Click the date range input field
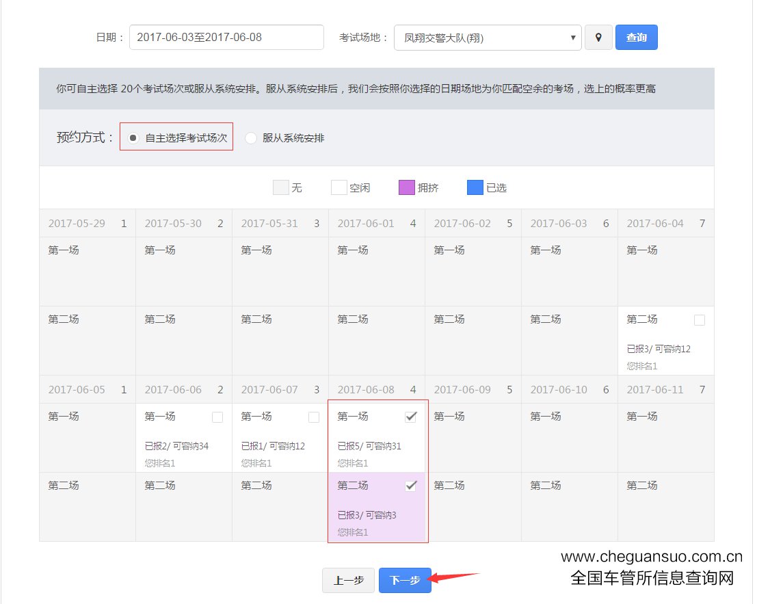The image size is (757, 604). (226, 38)
